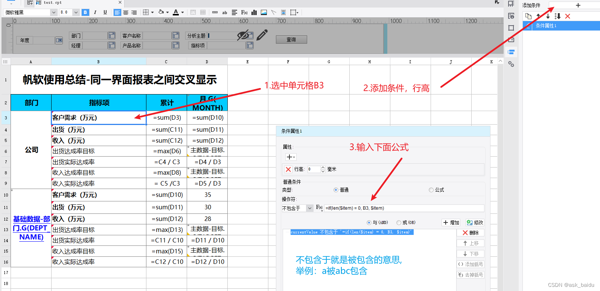Viewport: 600px width, 291px height.
Task: Insert rich text via the lines icon
Action: [x=235, y=12]
